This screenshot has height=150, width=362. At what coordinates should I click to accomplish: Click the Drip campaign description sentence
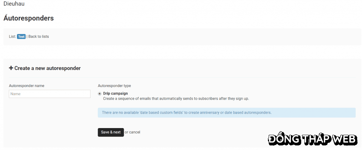(x=176, y=99)
